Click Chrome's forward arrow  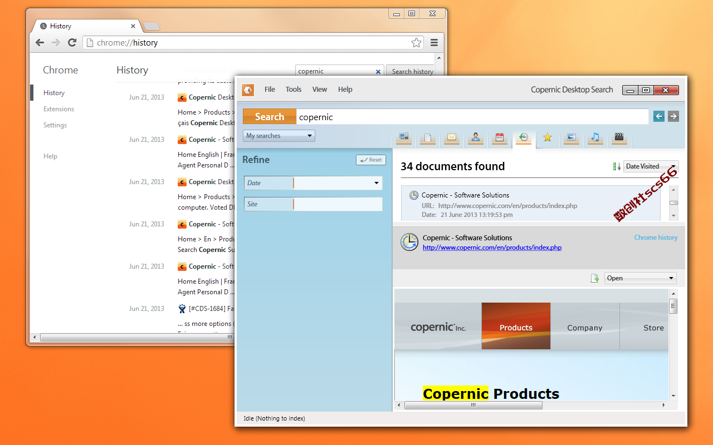[56, 43]
